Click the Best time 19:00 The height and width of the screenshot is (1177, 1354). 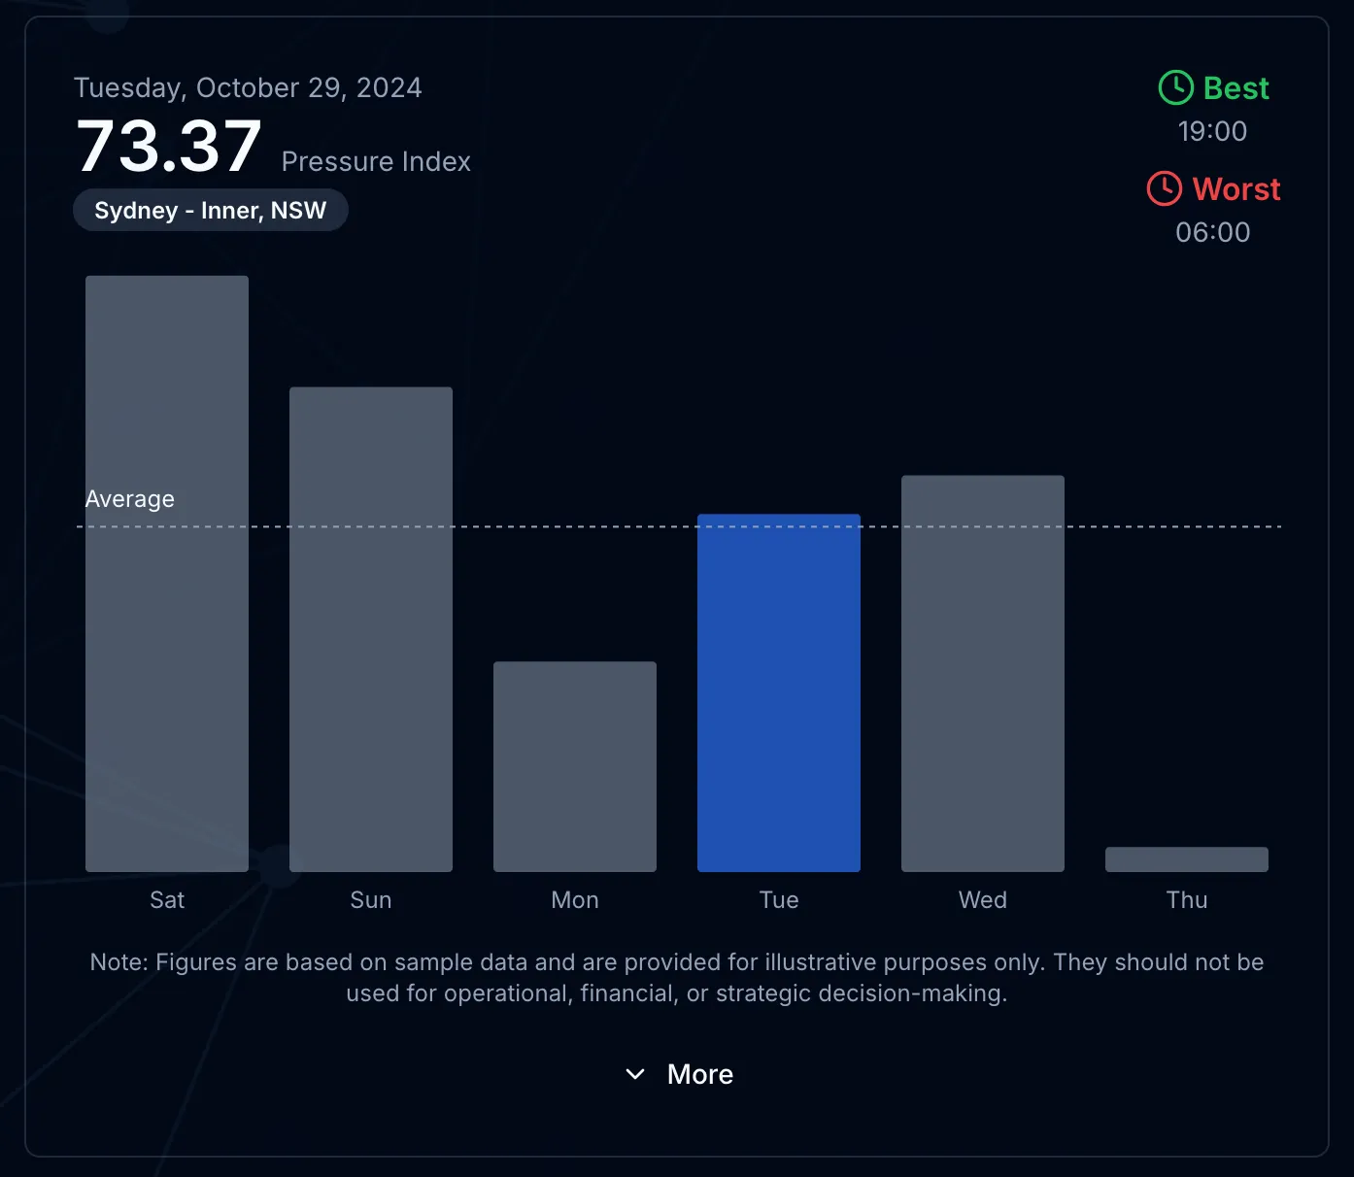tap(1212, 131)
